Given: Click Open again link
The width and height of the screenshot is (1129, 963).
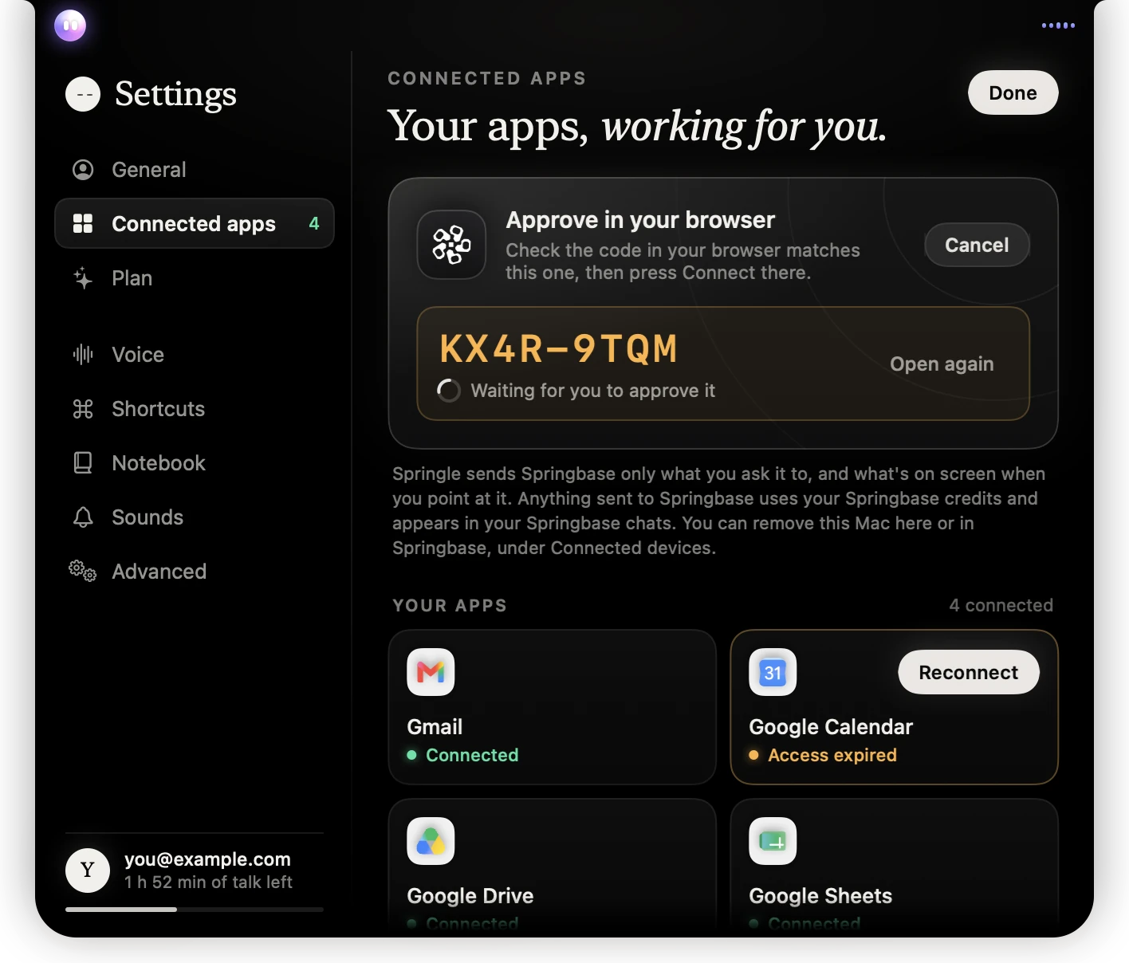Looking at the screenshot, I should [x=942, y=364].
